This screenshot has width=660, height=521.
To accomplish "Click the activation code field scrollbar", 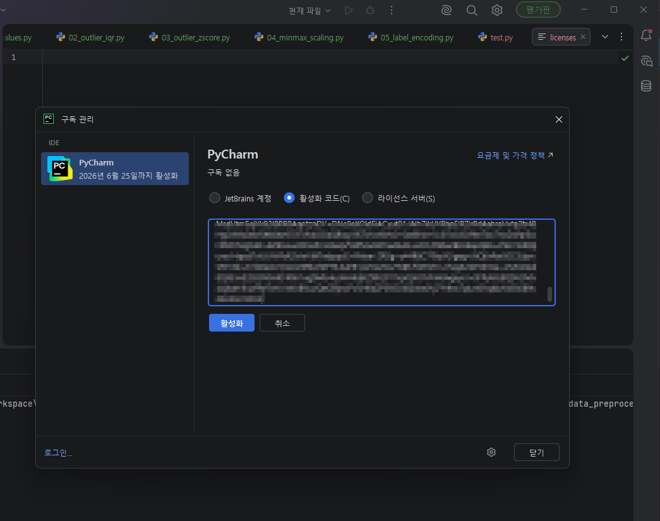I will (x=549, y=294).
